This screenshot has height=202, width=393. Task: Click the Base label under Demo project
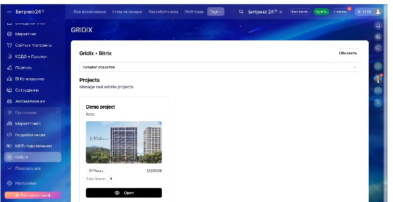(x=90, y=114)
